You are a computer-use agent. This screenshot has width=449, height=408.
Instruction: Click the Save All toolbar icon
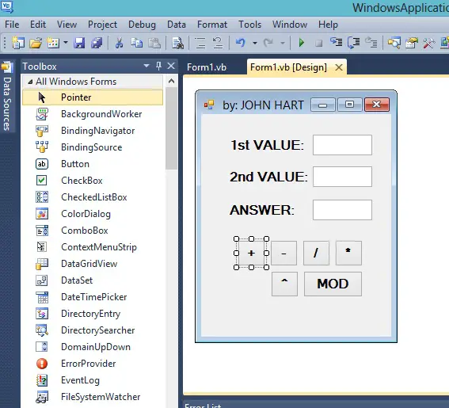[97, 43]
